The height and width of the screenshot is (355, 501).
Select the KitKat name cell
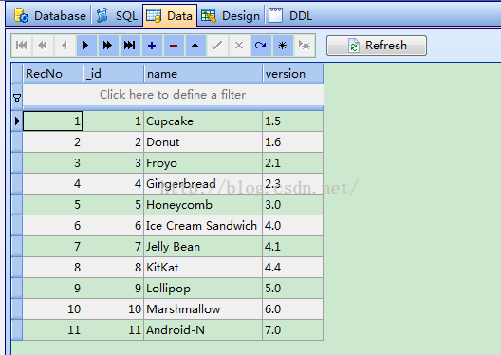[203, 267]
